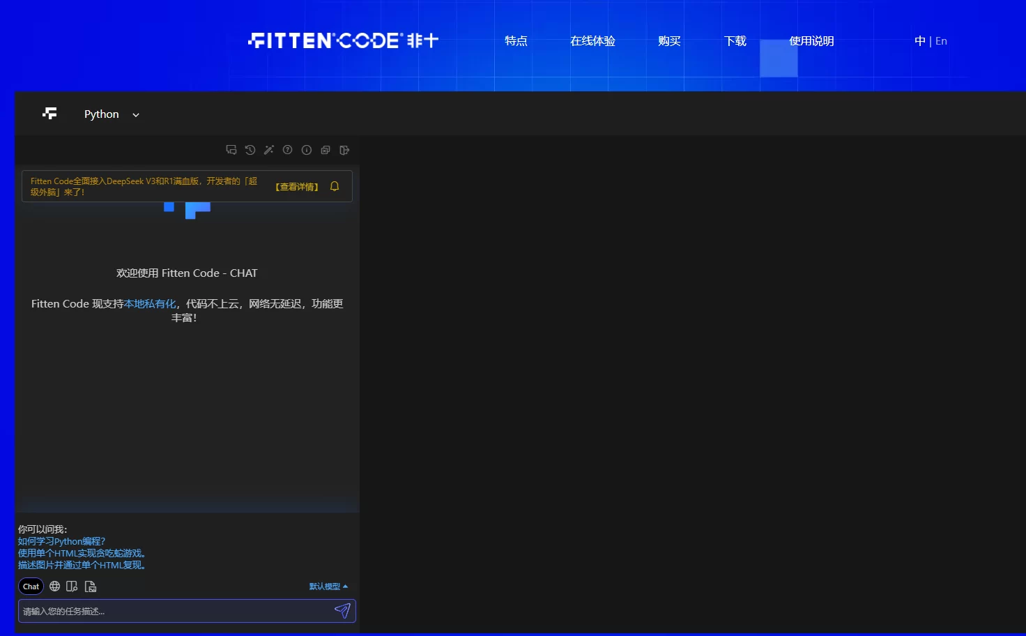Screen dimensions: 1026x636
Task: Switch site language to En
Action: [941, 41]
